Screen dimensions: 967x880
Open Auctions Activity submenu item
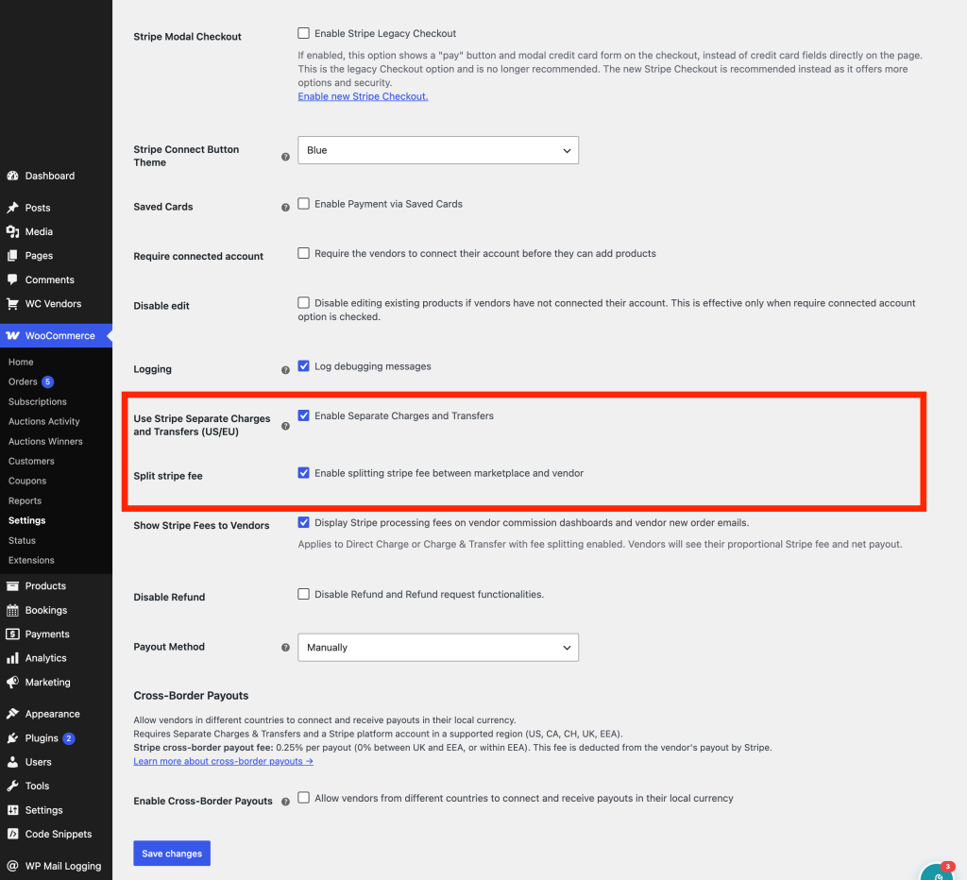(44, 421)
